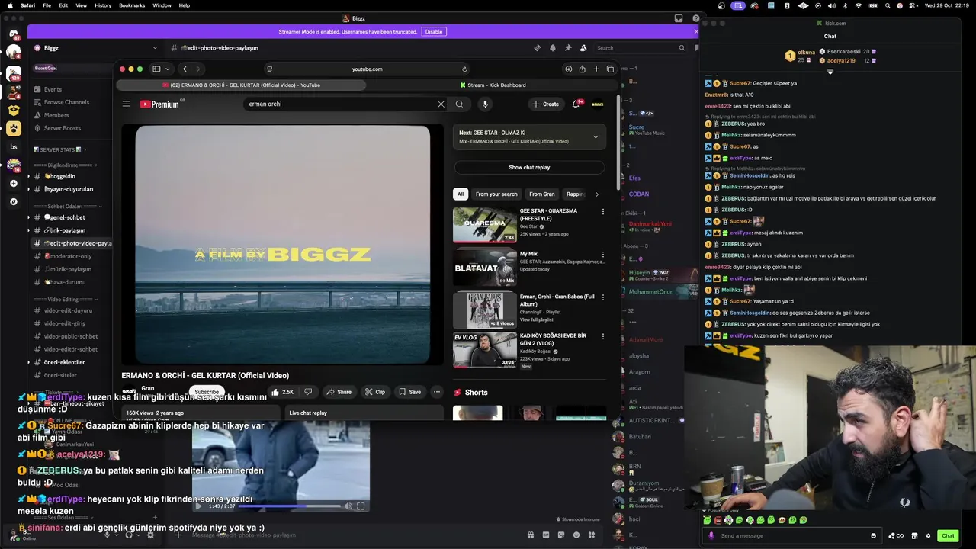
Task: Open options for GEE STAR - QUARESMA video
Action: 603,211
